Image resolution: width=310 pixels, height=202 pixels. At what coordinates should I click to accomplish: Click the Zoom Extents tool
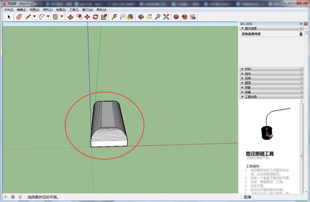pyautogui.click(x=166, y=17)
